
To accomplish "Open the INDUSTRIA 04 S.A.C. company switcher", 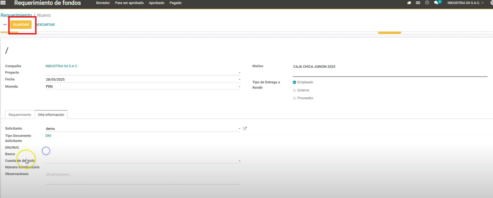I will pos(465,3).
